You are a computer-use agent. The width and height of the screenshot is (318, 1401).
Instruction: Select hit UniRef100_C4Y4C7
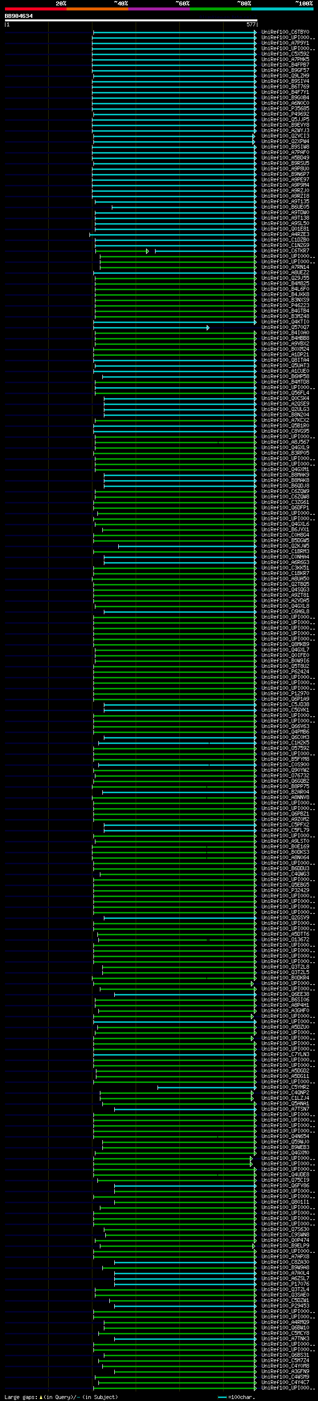pyautogui.click(x=285, y=1382)
